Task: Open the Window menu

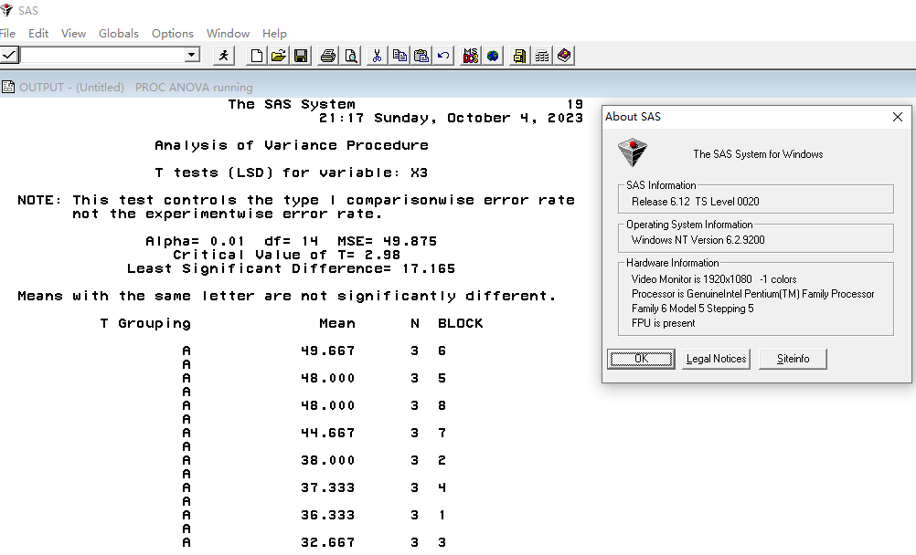Action: coord(228,33)
